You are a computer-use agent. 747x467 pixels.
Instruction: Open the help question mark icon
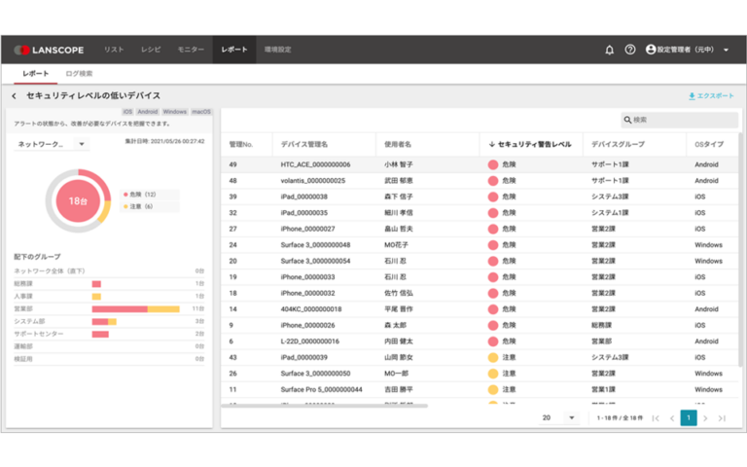coord(630,50)
